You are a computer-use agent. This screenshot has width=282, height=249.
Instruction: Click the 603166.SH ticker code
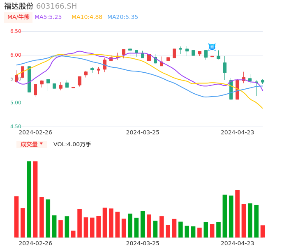[x=56, y=6]
